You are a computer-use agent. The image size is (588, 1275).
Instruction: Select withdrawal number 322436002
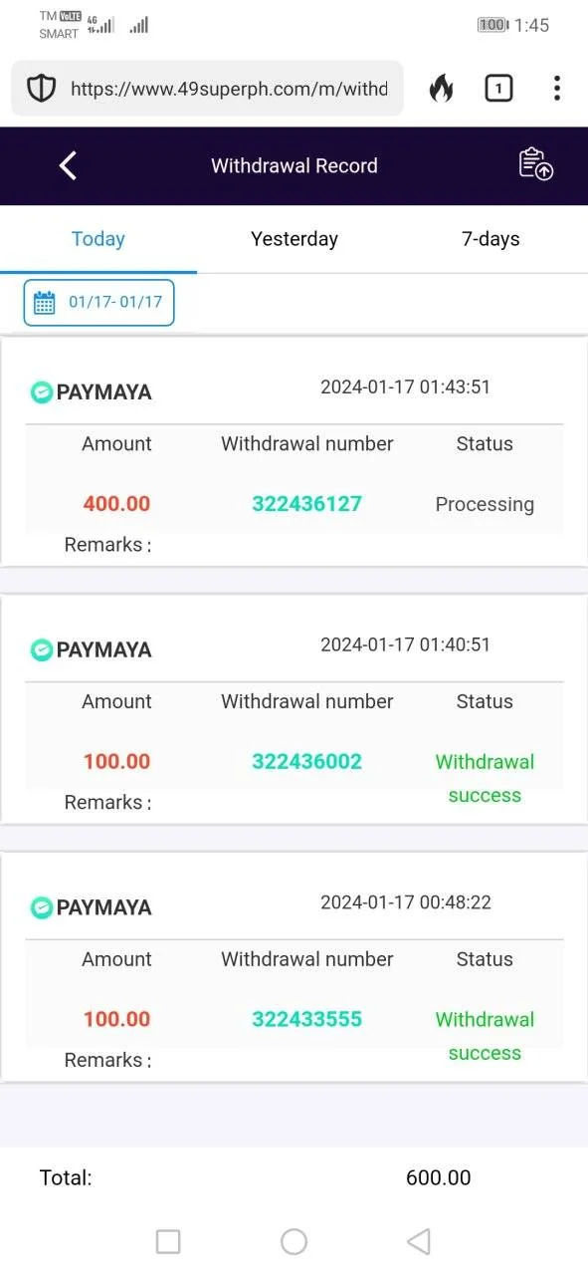pyautogui.click(x=307, y=762)
